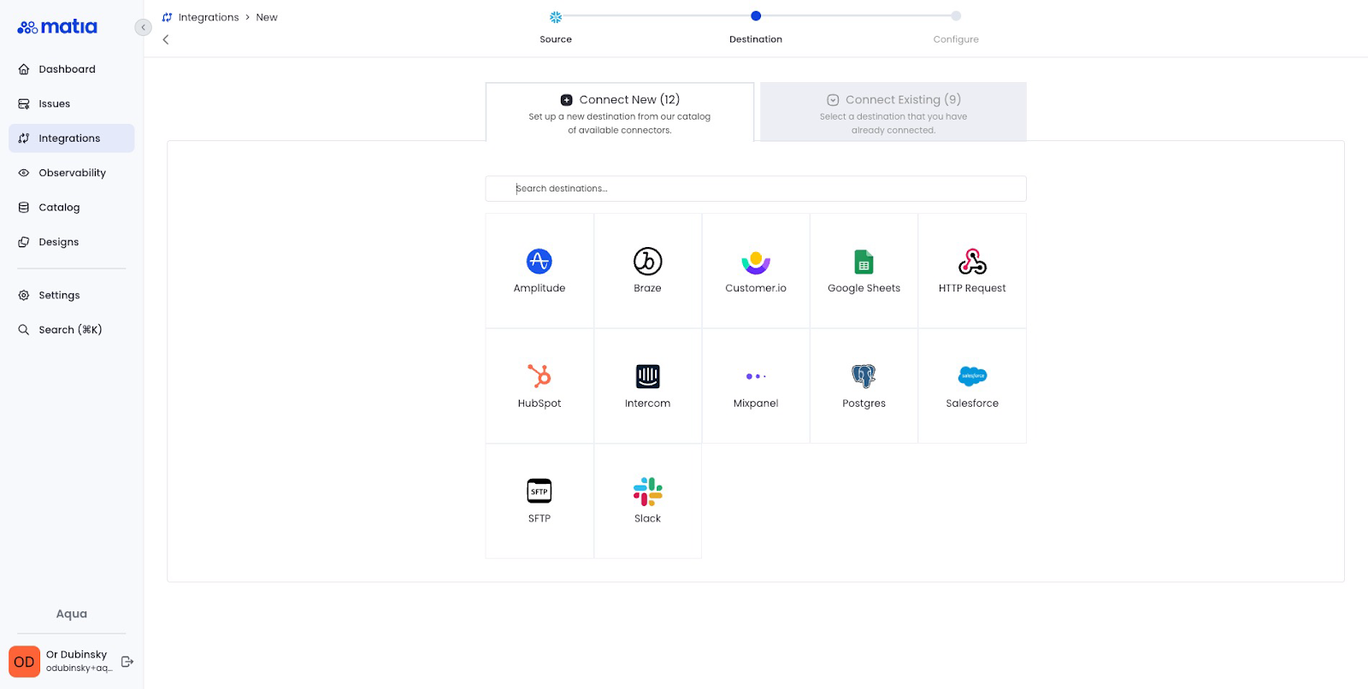Pick the Customer.io destination icon
The width and height of the screenshot is (1368, 689).
click(x=756, y=262)
